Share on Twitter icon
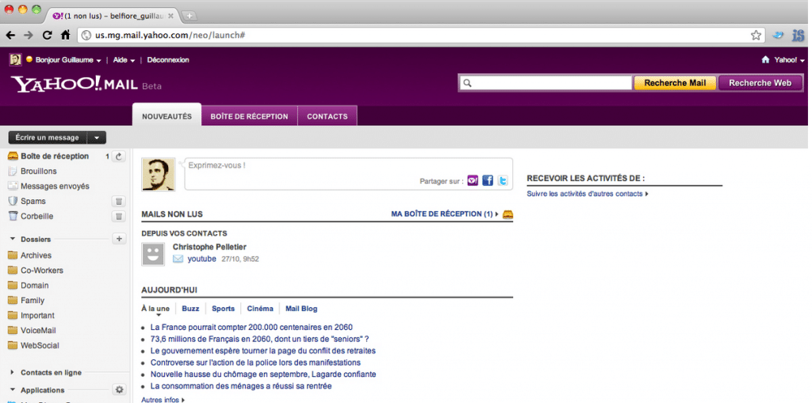 point(503,181)
